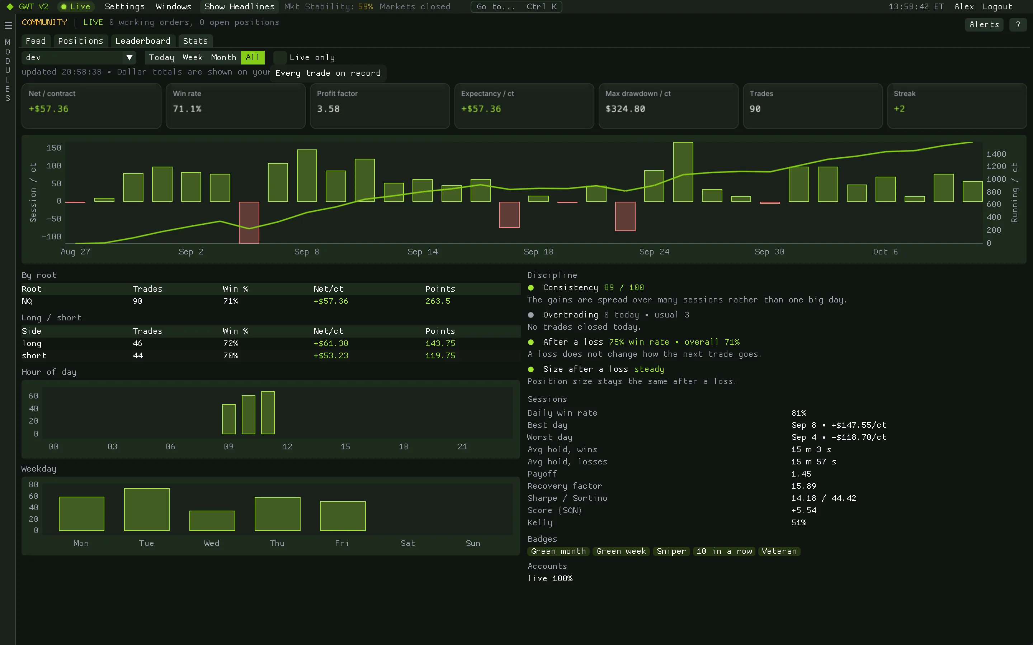Expand the dev user dropdown
The image size is (1033, 645).
pyautogui.click(x=79, y=58)
